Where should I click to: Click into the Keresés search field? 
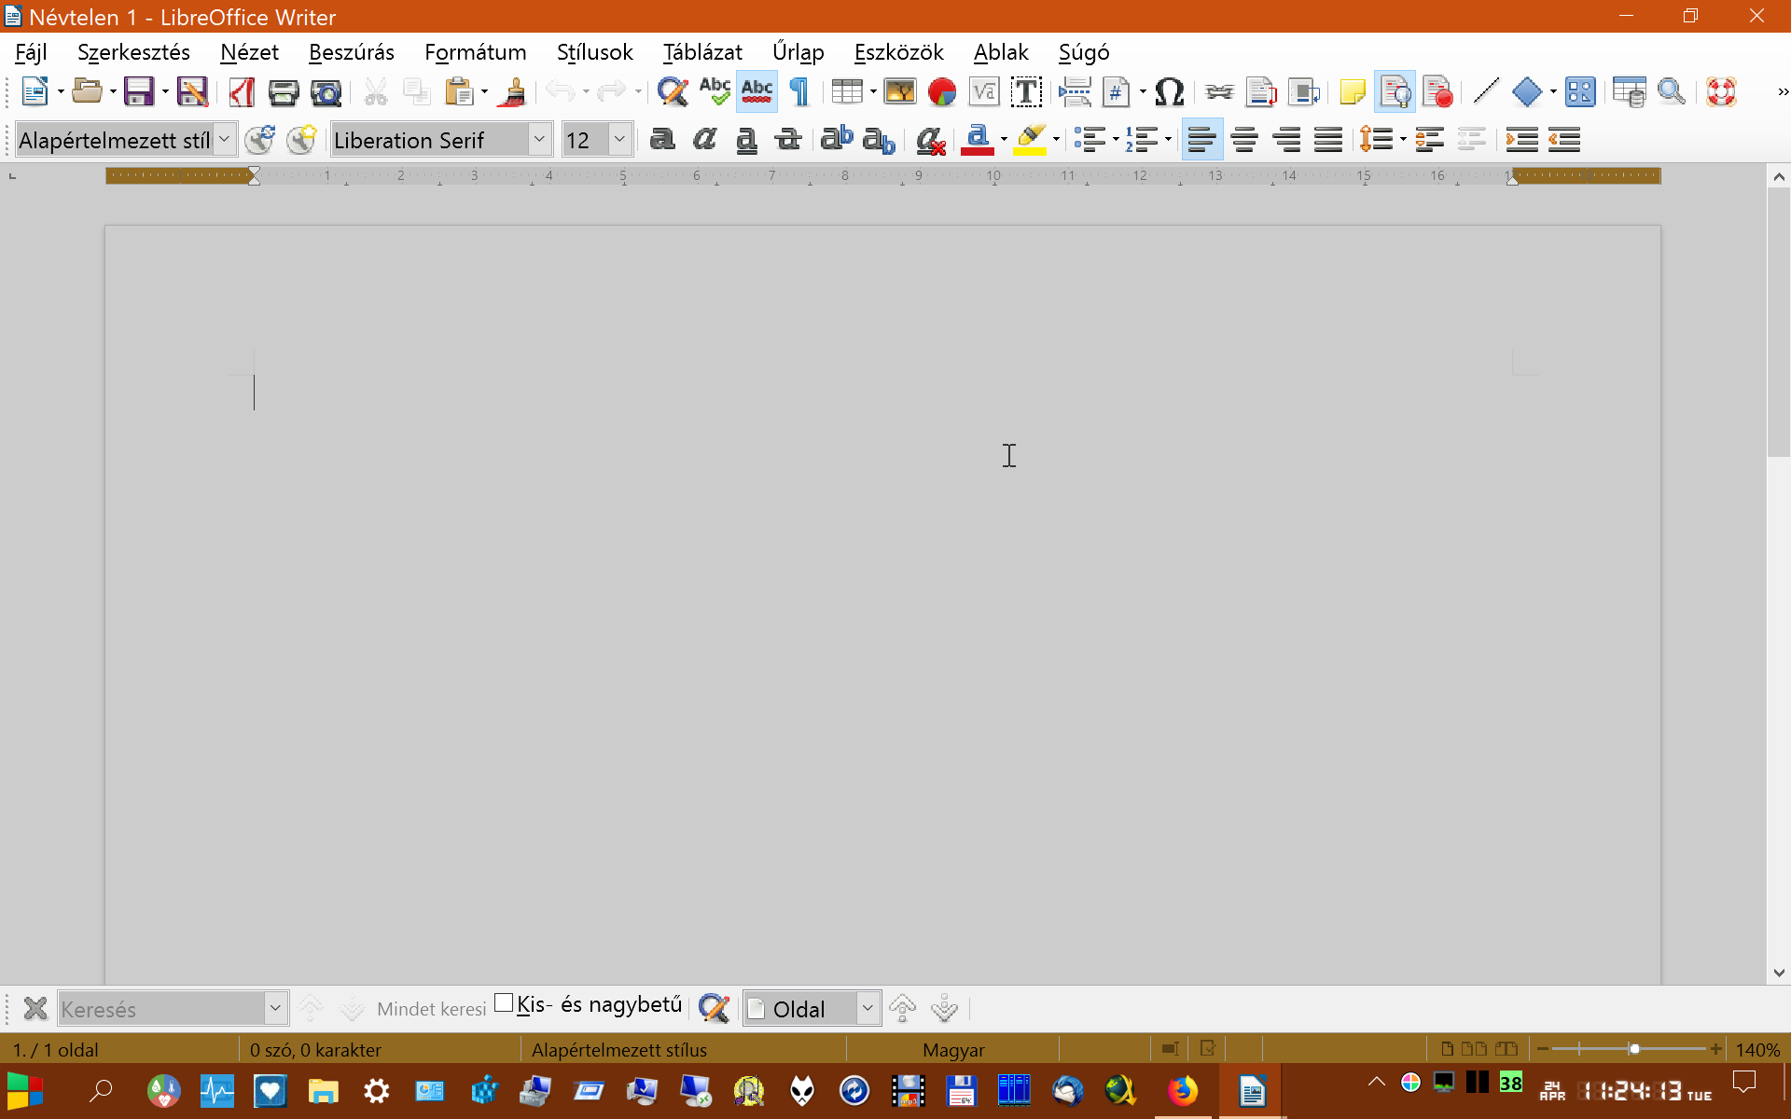[x=161, y=1009]
